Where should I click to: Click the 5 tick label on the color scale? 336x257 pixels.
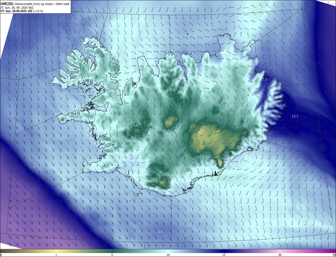[x=112, y=255]
